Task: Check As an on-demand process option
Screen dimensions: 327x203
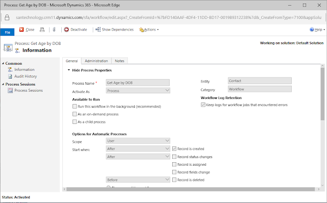Action: tap(75, 114)
